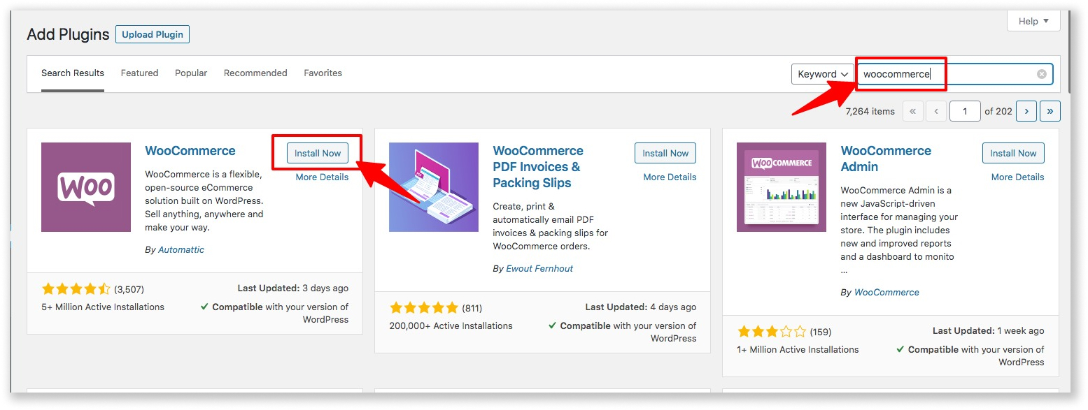Click the "5+ Million Active Installations" text
This screenshot has width=1088, height=410.
point(103,307)
